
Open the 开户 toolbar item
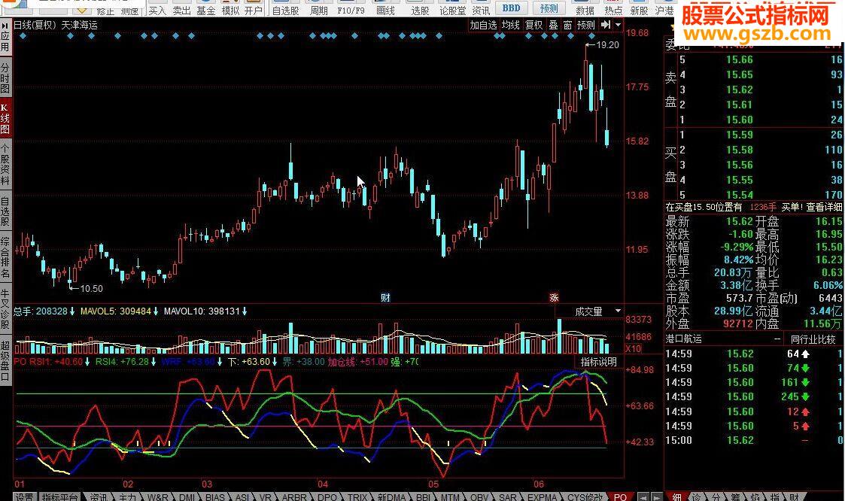254,11
